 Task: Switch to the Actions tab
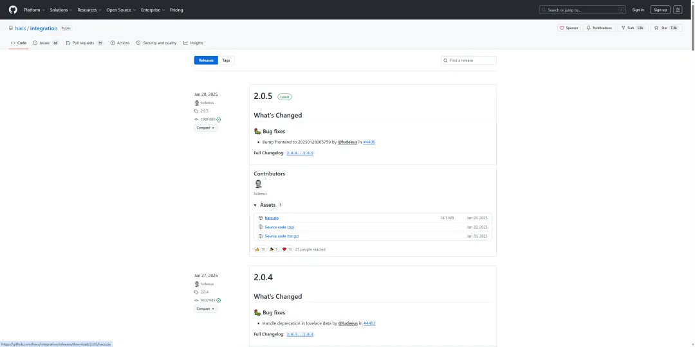[120, 43]
